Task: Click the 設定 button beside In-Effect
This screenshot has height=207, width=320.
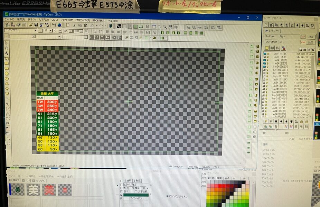Action: point(311,37)
